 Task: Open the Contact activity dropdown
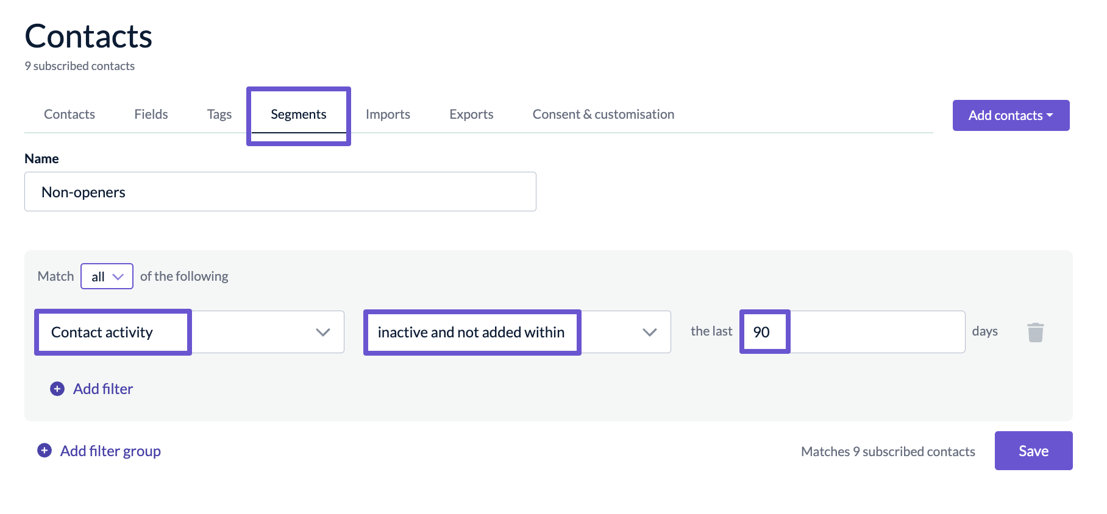(190, 332)
